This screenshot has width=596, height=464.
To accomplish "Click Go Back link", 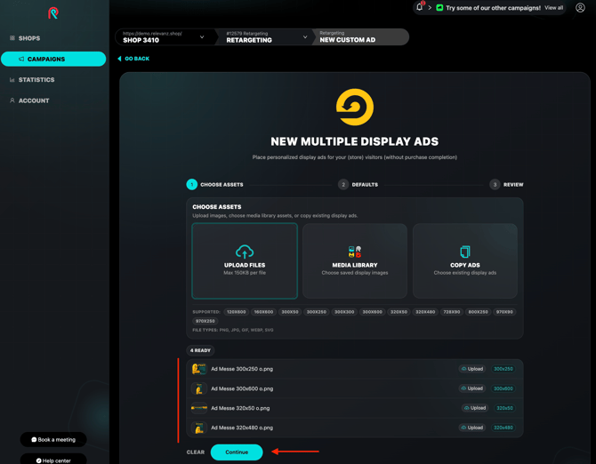I will point(133,59).
